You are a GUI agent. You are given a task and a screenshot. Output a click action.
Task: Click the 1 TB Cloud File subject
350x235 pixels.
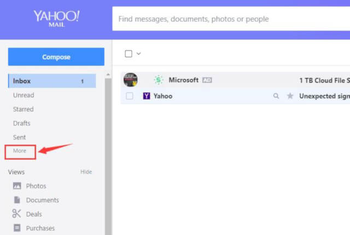(x=324, y=80)
